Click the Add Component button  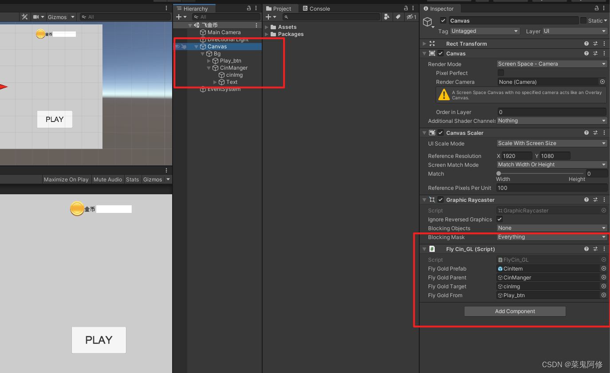click(x=515, y=311)
